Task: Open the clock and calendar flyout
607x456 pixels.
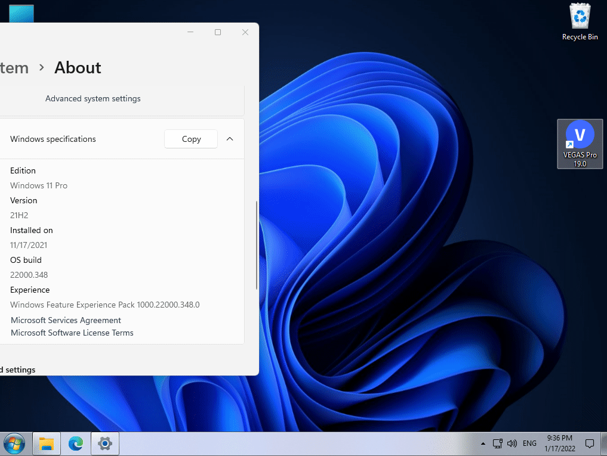Action: (x=560, y=443)
